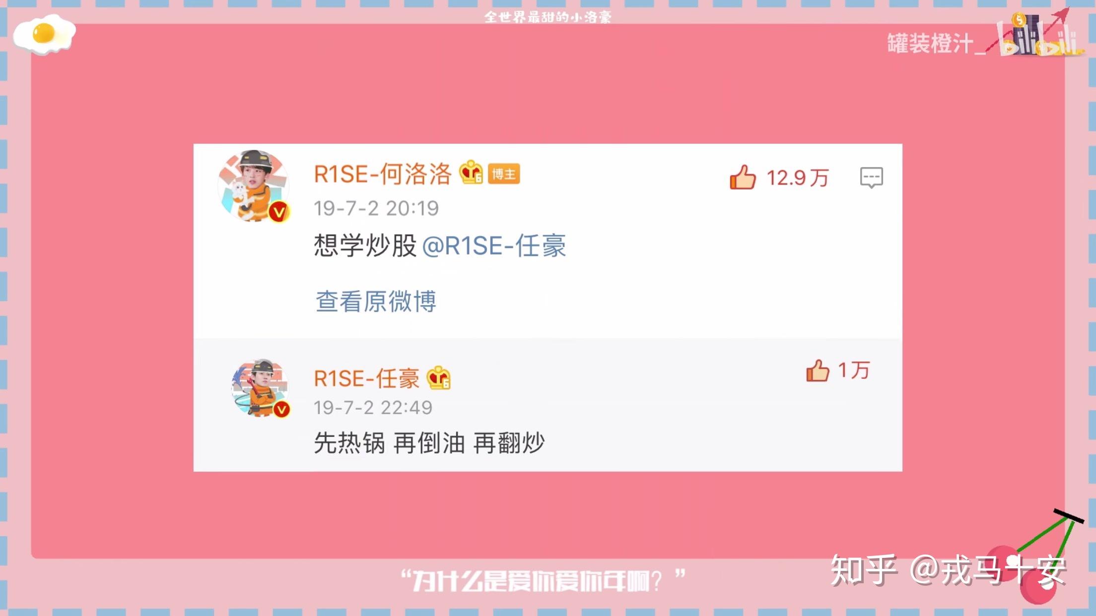Click the 12.9万 like count

click(798, 178)
